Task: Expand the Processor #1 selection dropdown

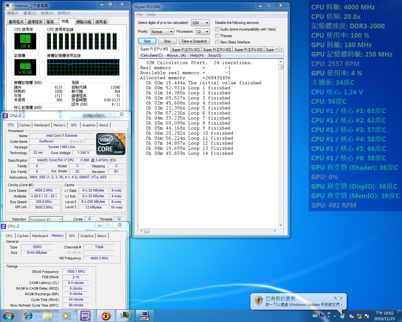Action: [x=46, y=219]
